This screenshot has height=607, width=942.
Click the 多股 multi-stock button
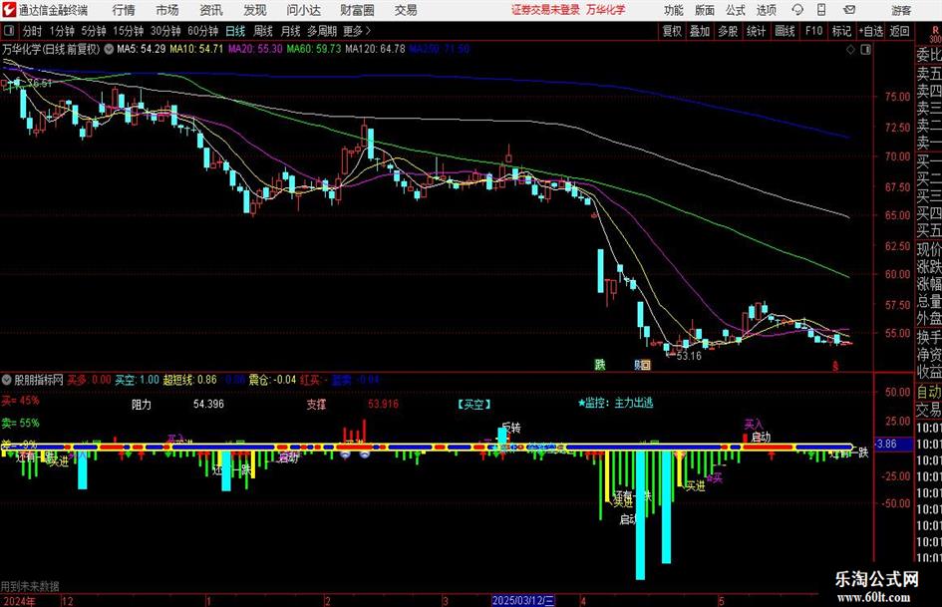(x=728, y=31)
